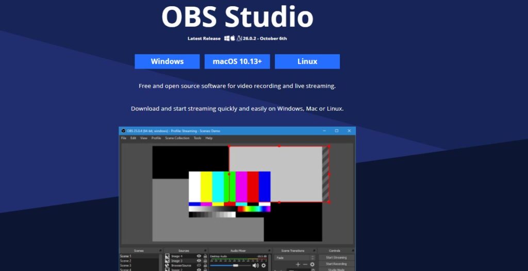
Task: Click the Sources dock undock icon
Action: pyautogui.click(x=205, y=250)
